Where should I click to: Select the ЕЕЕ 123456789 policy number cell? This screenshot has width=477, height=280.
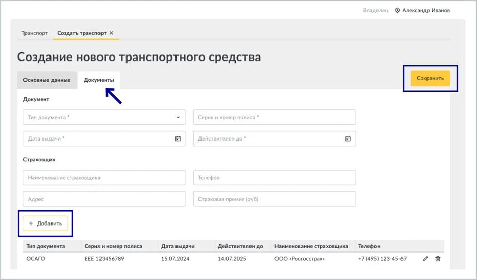[x=105, y=259]
